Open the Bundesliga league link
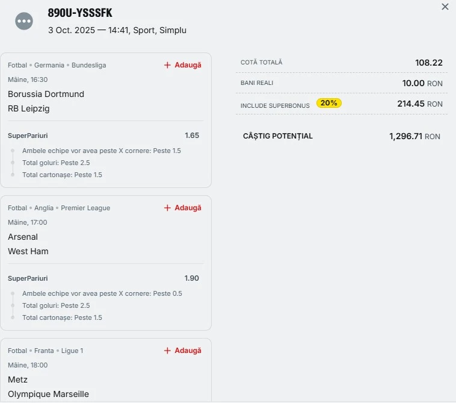The width and height of the screenshot is (456, 403). pos(88,65)
